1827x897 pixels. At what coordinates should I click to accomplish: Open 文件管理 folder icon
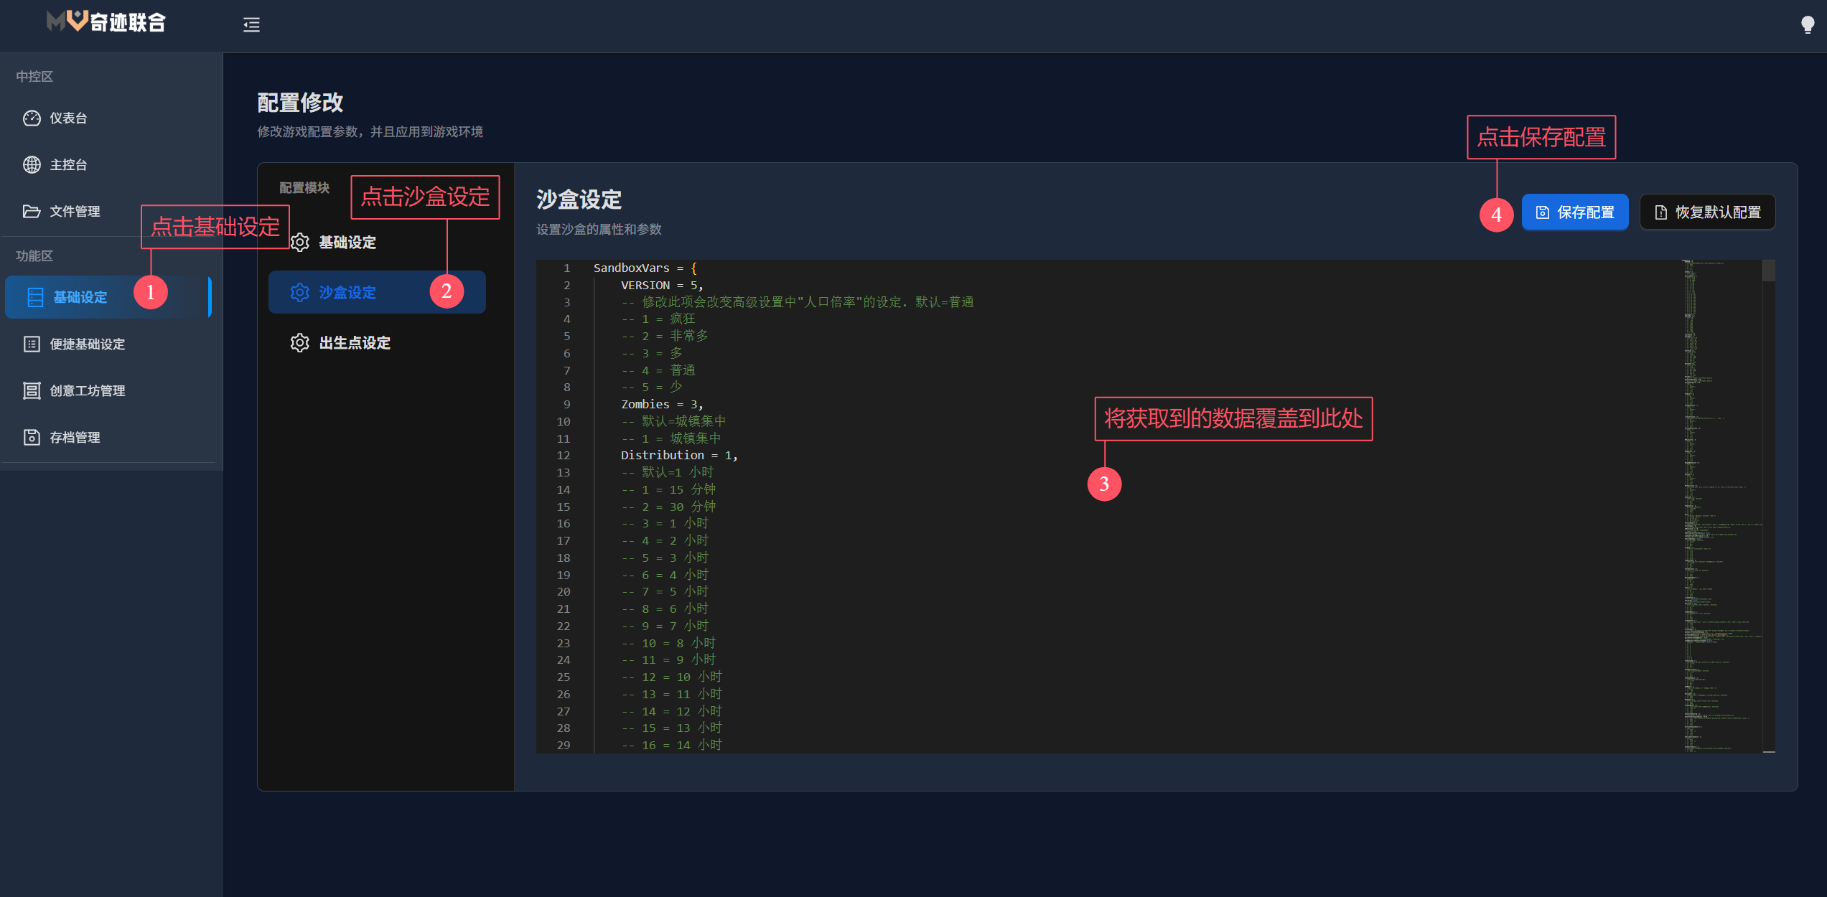pyautogui.click(x=32, y=212)
